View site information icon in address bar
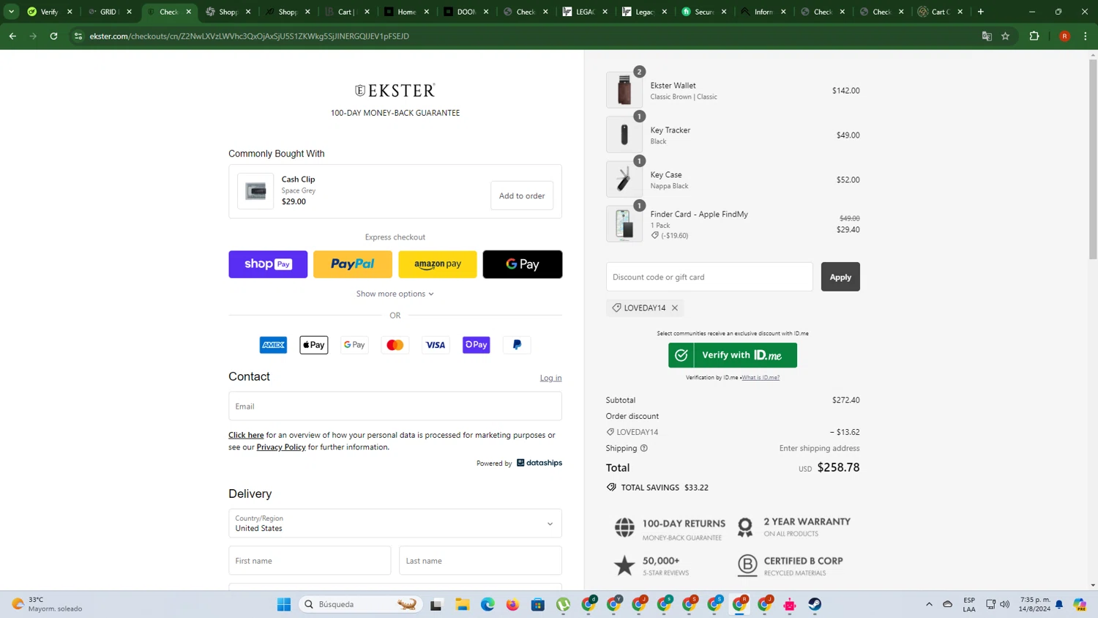This screenshot has height=618, width=1098. pyautogui.click(x=78, y=36)
